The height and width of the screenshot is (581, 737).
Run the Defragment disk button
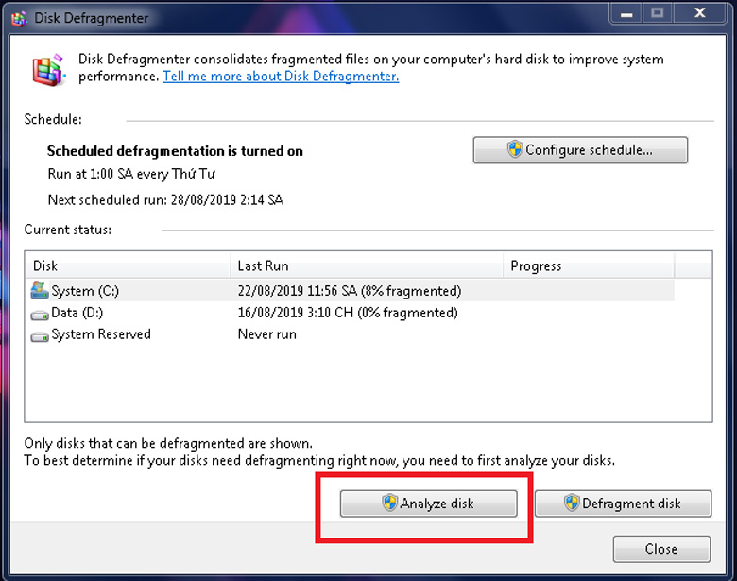point(623,504)
